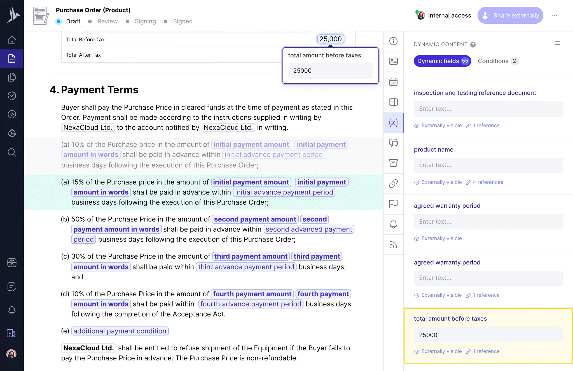Click the 25,000 field in Total Before Tax row

tap(330, 39)
